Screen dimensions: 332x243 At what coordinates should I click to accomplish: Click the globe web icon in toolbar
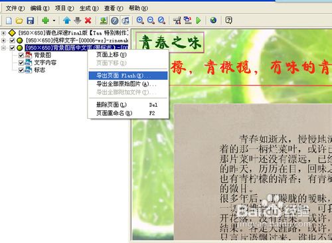coord(213,21)
